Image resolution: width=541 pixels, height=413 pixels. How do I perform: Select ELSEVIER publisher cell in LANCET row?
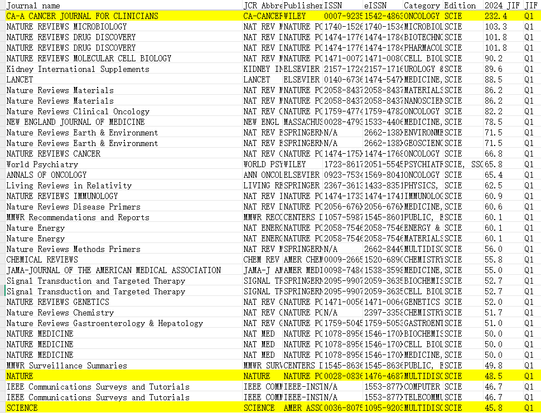tap(303, 80)
